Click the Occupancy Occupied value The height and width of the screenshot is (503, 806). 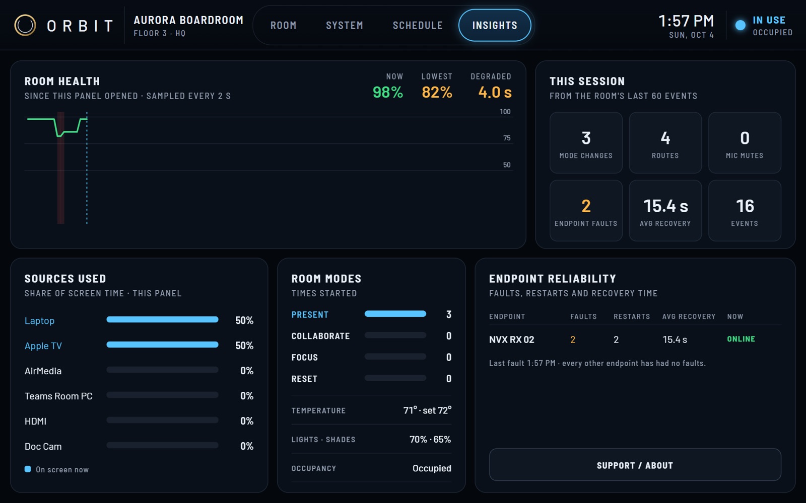coord(432,468)
